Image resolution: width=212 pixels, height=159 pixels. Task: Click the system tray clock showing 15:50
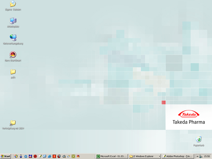(x=207, y=156)
